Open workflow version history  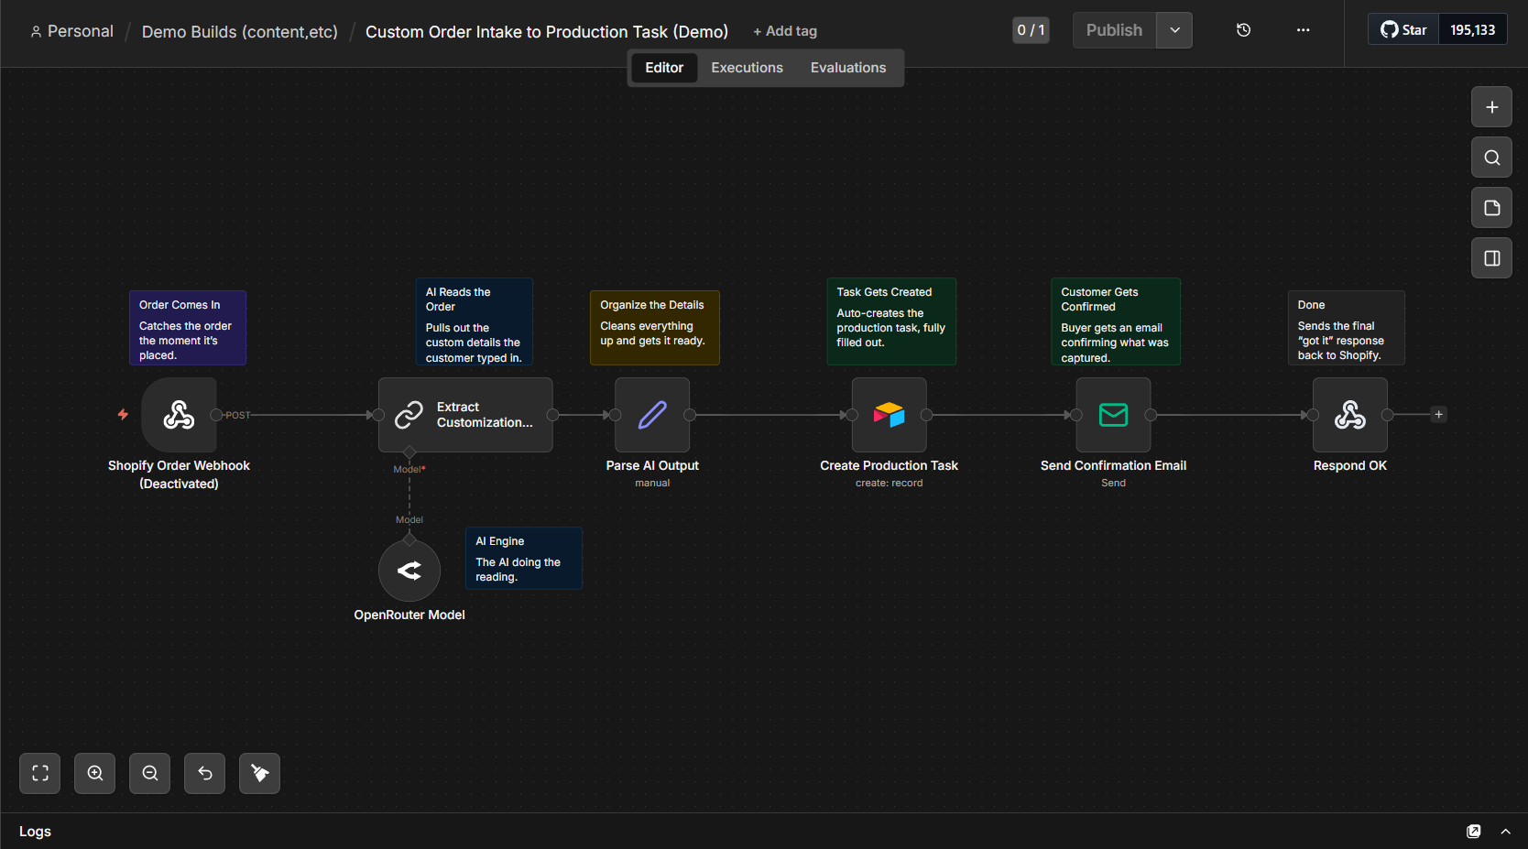click(x=1243, y=30)
